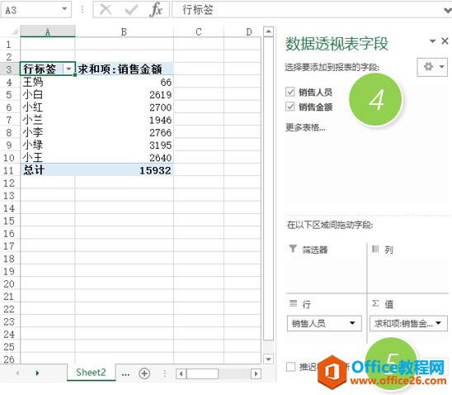Screen dimensions: 452x395
Task: Click the 列 columns area icon
Action: [375, 249]
